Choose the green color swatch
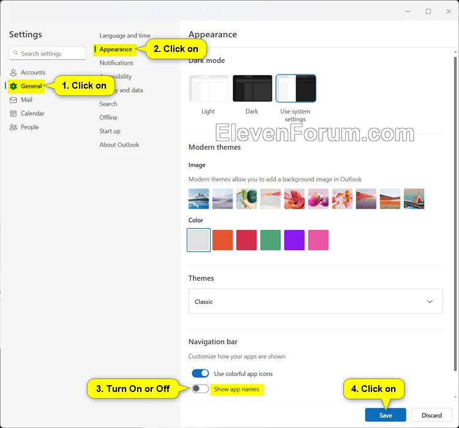The image size is (459, 428). (271, 240)
